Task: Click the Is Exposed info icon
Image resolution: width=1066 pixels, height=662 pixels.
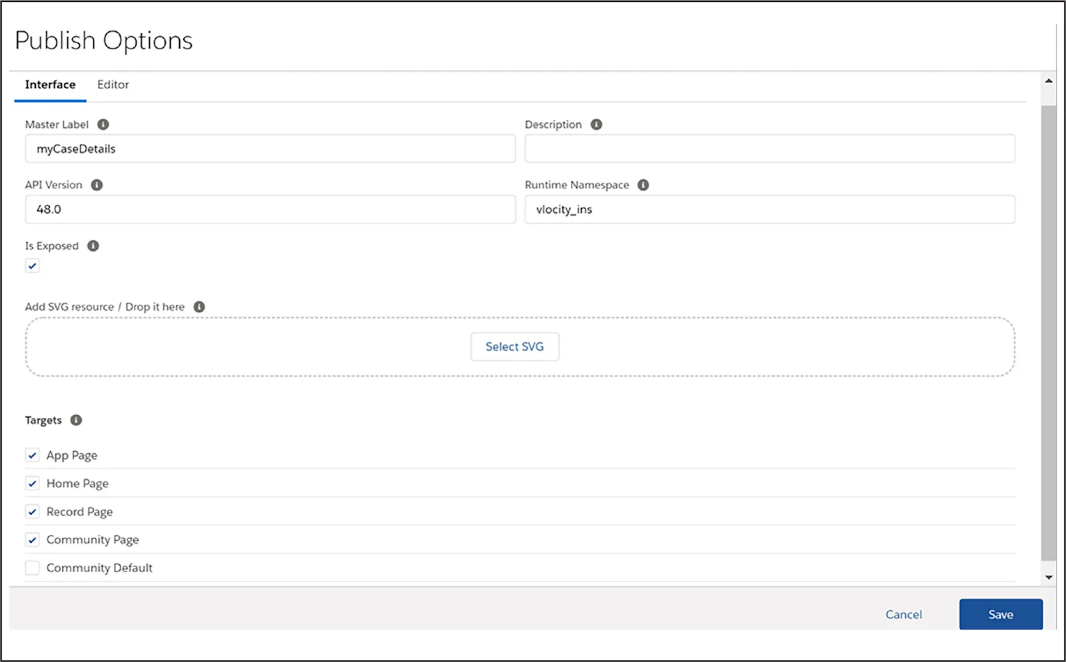Action: coord(93,246)
